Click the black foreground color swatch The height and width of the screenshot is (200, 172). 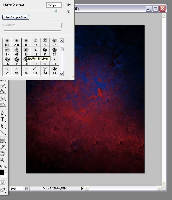coord(2,173)
